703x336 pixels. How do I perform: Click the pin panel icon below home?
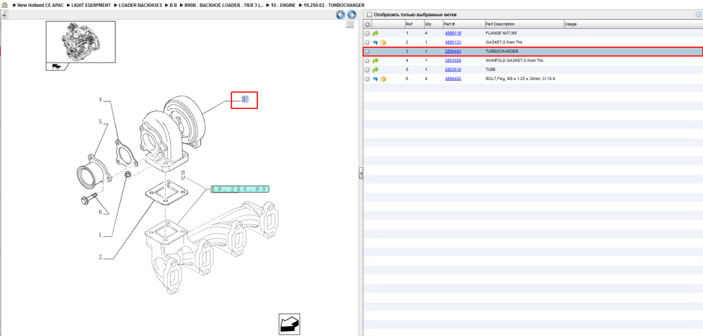click(4, 14)
